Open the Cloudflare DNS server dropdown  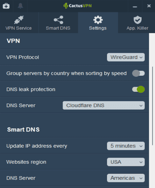104,105
